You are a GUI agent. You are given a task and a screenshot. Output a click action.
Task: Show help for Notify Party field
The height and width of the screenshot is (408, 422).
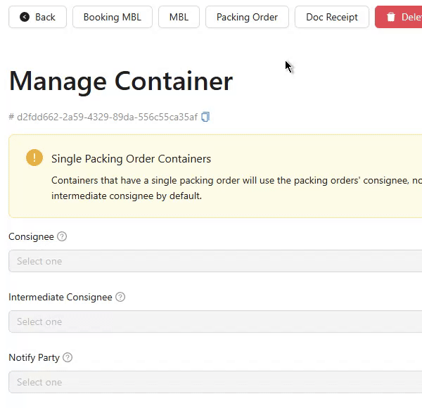pyautogui.click(x=68, y=357)
